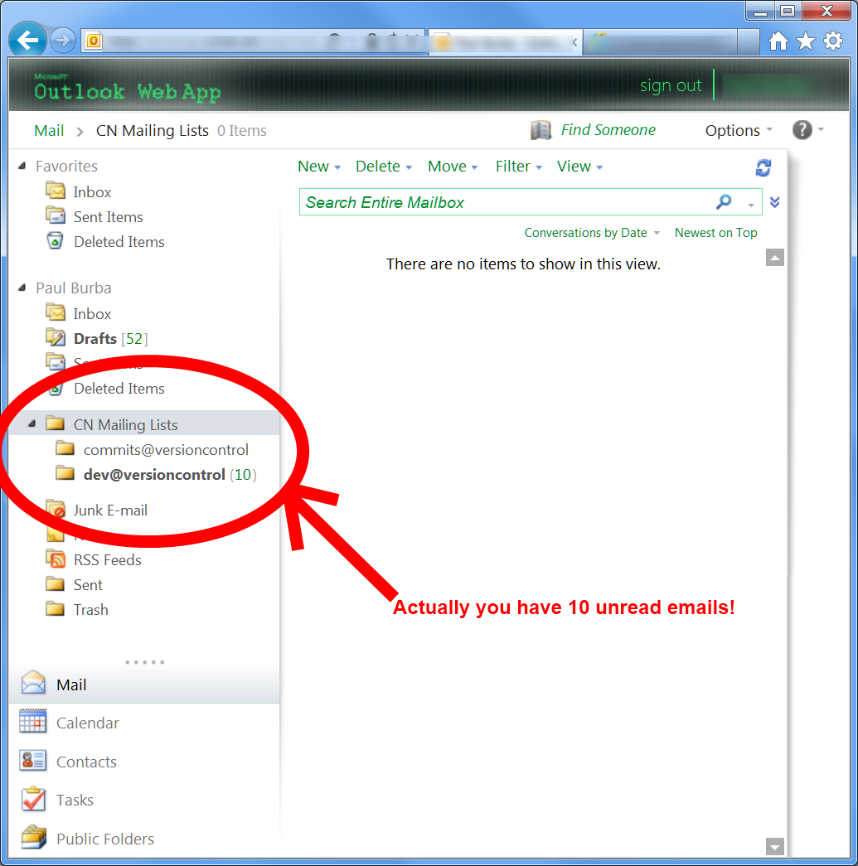Open the browser tools gear icon
Viewport: 858px width, 866px height.
pos(833,41)
